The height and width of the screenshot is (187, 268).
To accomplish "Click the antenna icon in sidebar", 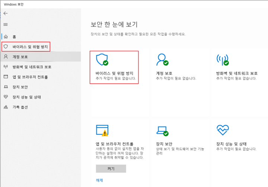I will pyautogui.click(x=6, y=67).
